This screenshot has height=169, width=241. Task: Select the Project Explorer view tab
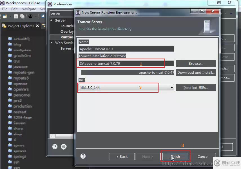coord(21,26)
